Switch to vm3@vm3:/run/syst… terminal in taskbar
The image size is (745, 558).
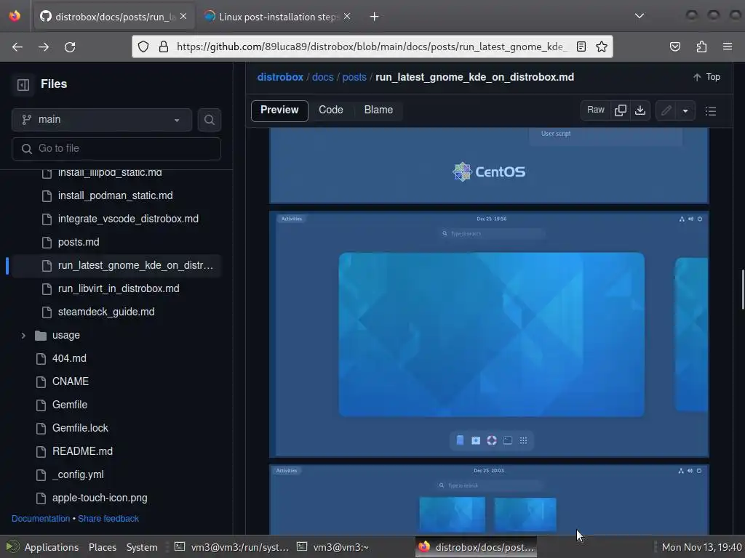pos(232,547)
